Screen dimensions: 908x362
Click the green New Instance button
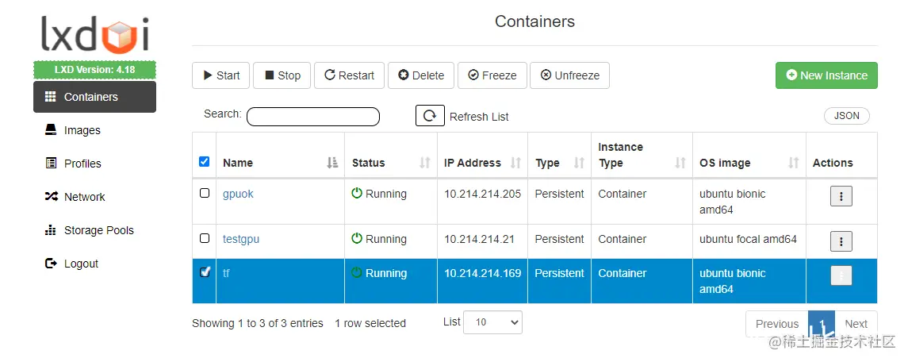(x=826, y=75)
